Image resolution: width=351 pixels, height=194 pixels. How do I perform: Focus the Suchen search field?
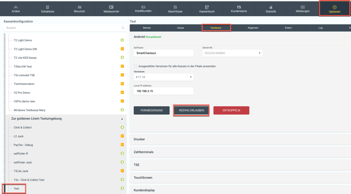coord(65,28)
